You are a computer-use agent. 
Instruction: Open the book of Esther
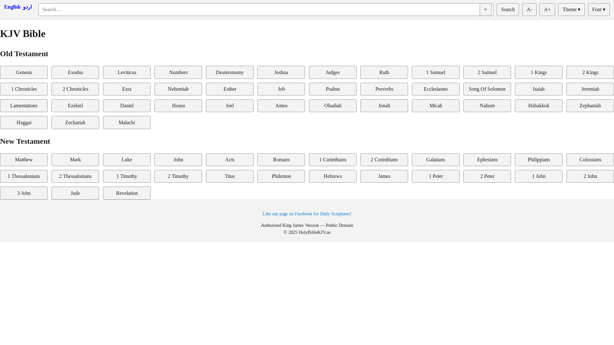230,89
